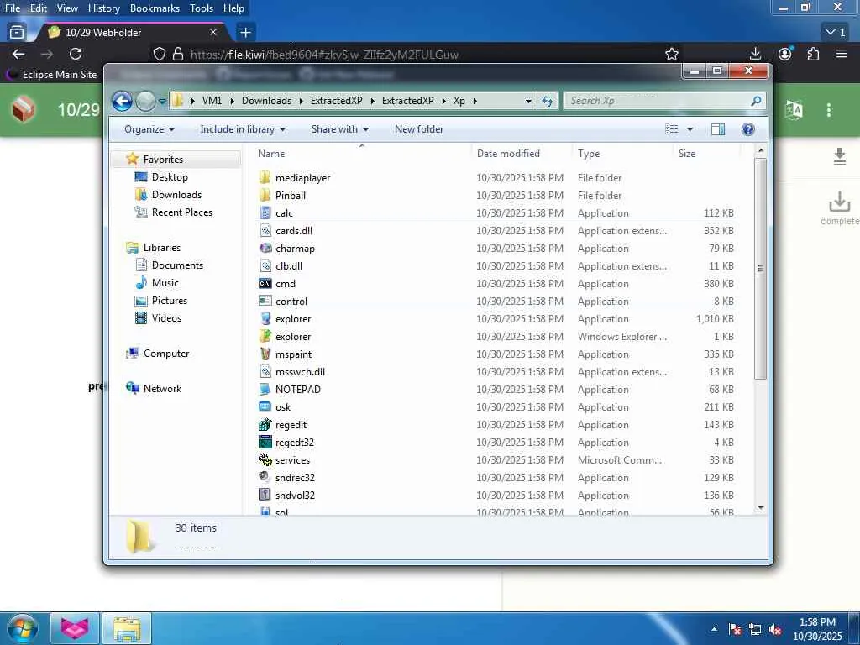The height and width of the screenshot is (645, 860).
Task: Open the Firefox Bookmarks menu
Action: (155, 8)
